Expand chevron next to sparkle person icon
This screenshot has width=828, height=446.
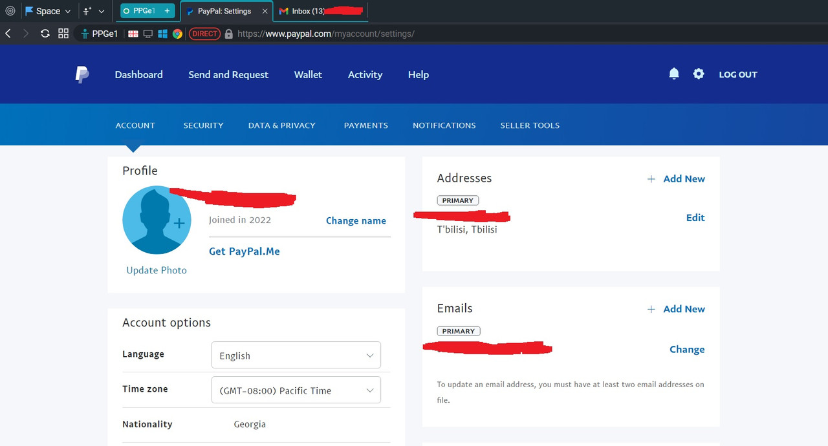click(x=102, y=11)
